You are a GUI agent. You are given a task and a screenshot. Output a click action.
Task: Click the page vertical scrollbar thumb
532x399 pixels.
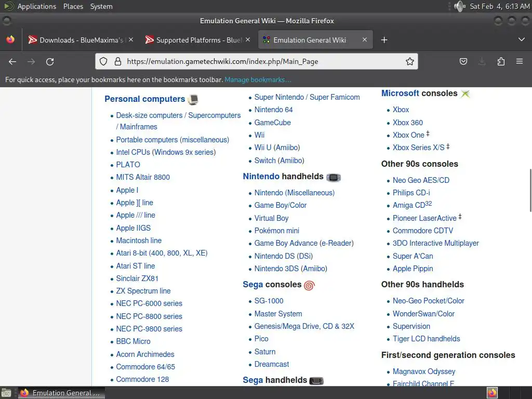[x=530, y=190]
